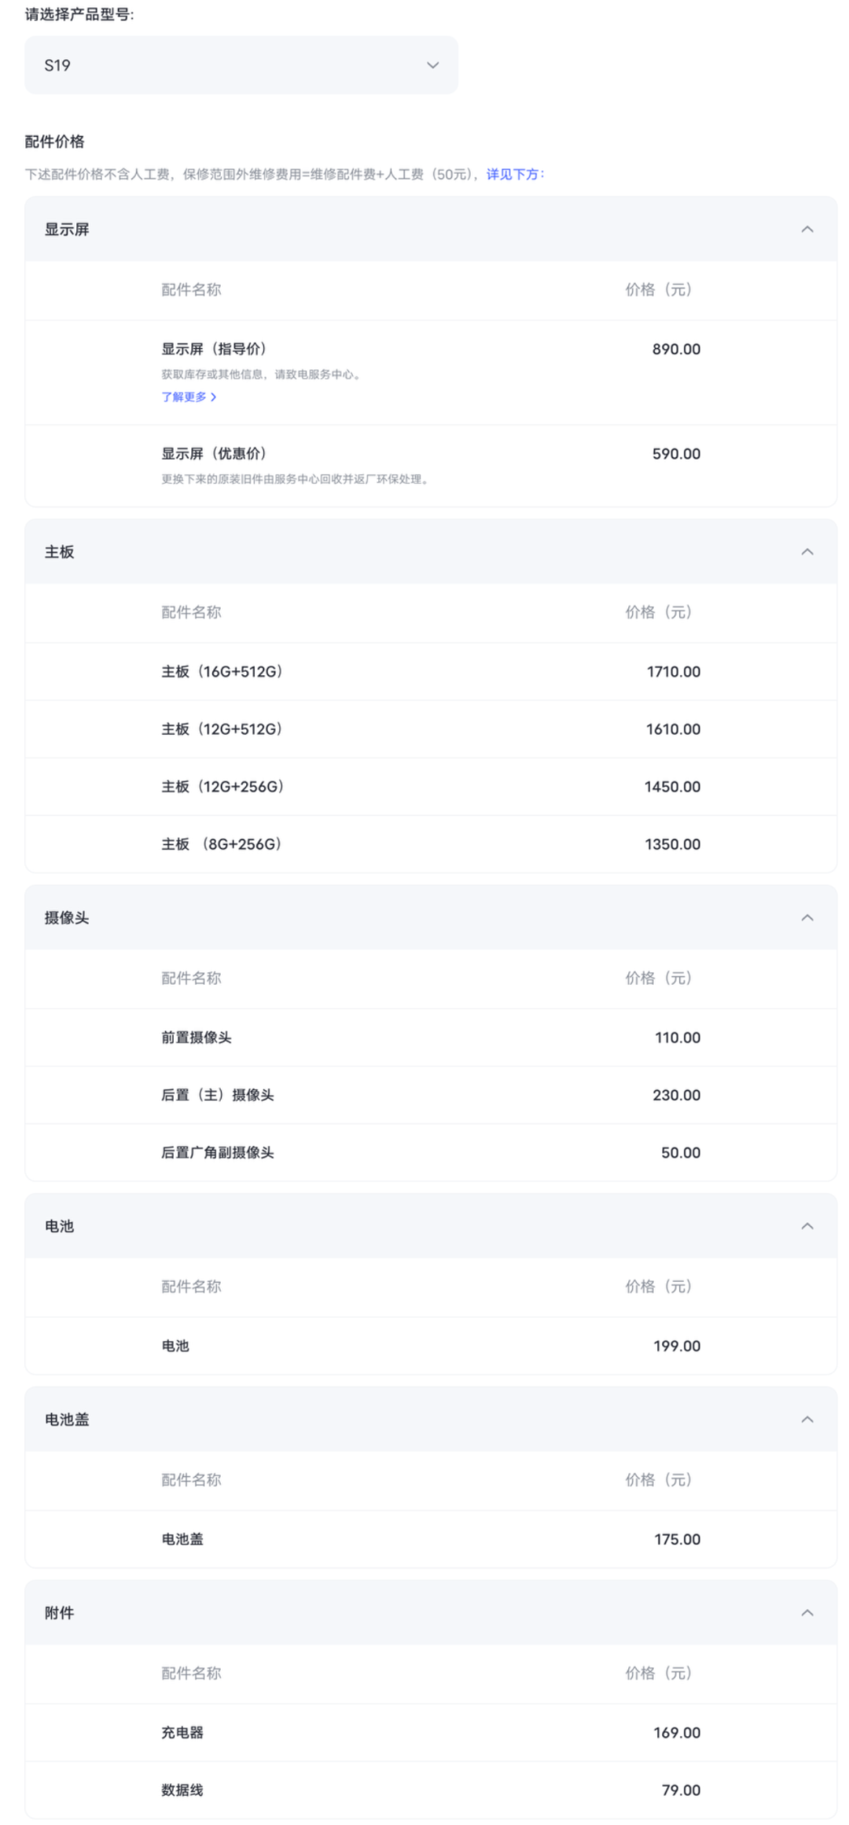Collapse the 显示屏 section chevron

[807, 230]
